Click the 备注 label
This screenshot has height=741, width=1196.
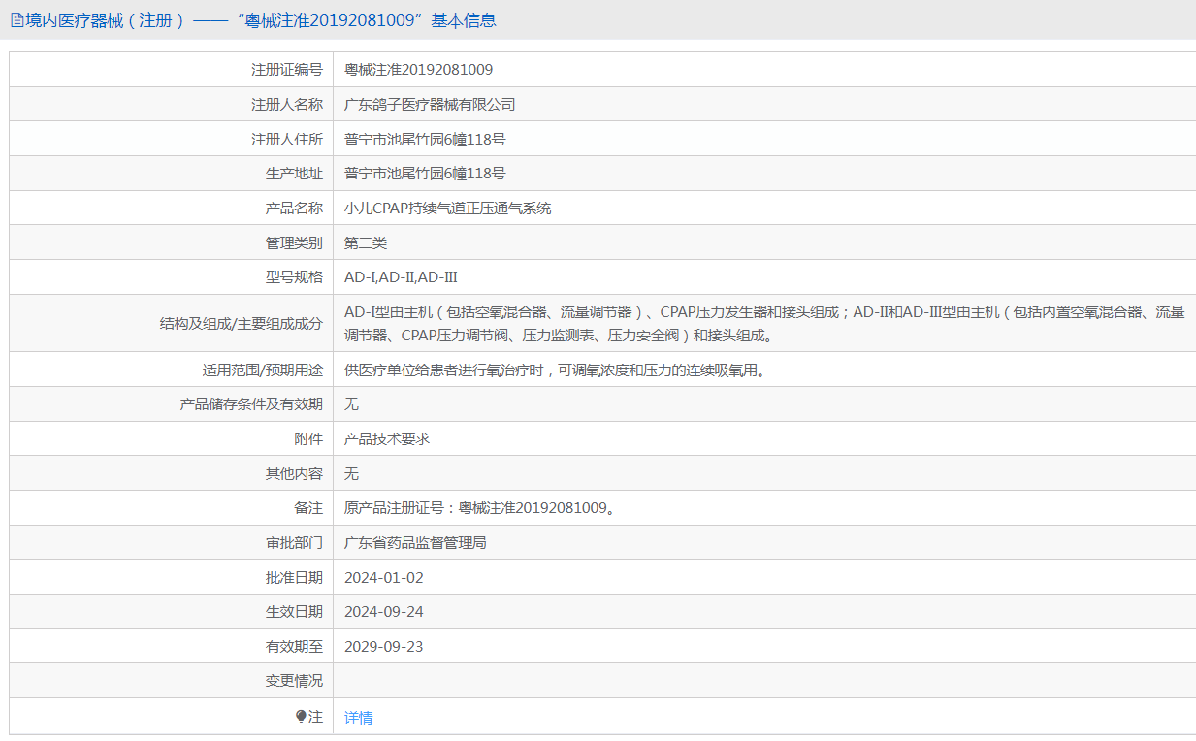tap(308, 508)
